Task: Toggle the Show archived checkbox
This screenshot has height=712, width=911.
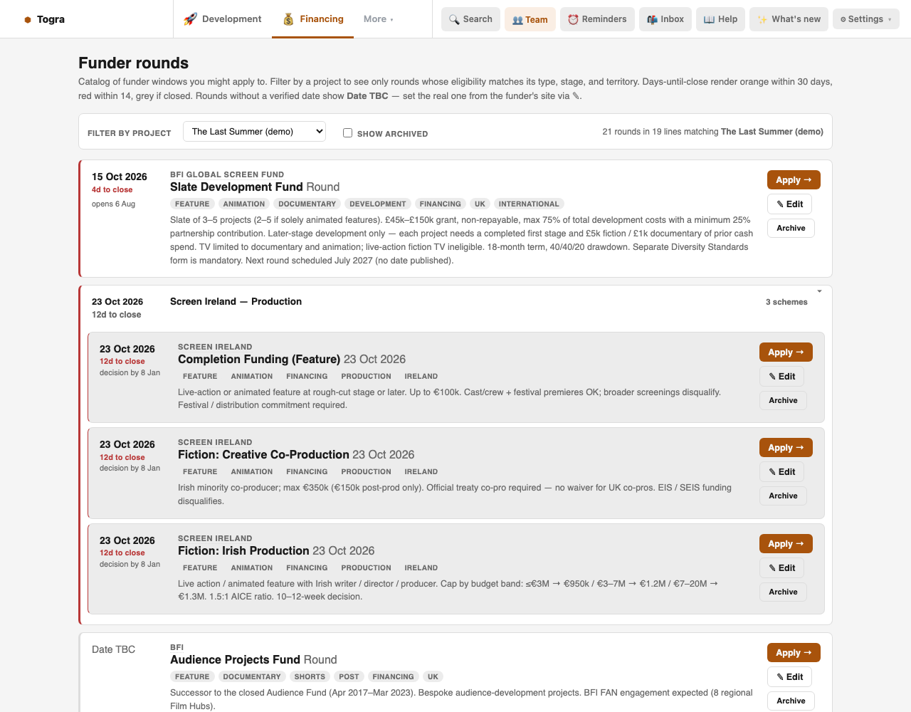Action: [x=347, y=132]
